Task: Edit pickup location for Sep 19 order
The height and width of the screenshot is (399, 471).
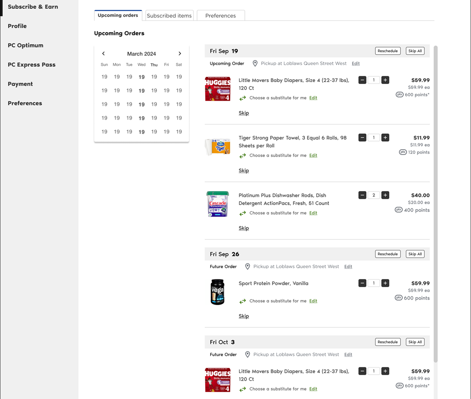Action: click(x=356, y=63)
